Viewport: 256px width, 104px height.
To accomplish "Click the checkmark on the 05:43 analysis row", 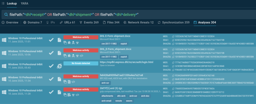I will click(x=51, y=66).
